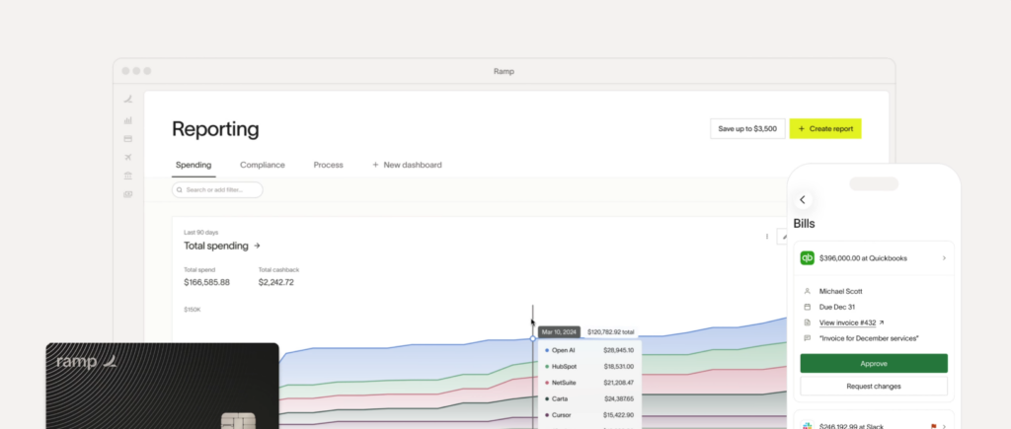Image resolution: width=1011 pixels, height=429 pixels.
Task: Click the Michael Scott name in bill
Action: pyautogui.click(x=841, y=291)
